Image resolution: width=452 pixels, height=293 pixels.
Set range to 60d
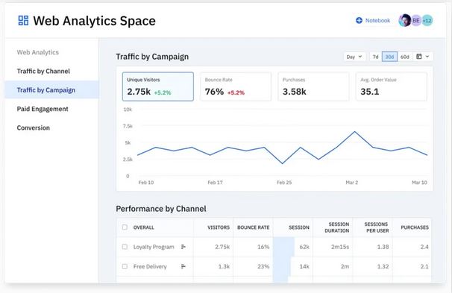(x=405, y=57)
